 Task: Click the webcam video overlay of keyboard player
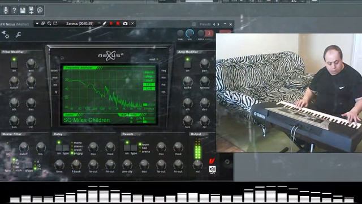289,93
